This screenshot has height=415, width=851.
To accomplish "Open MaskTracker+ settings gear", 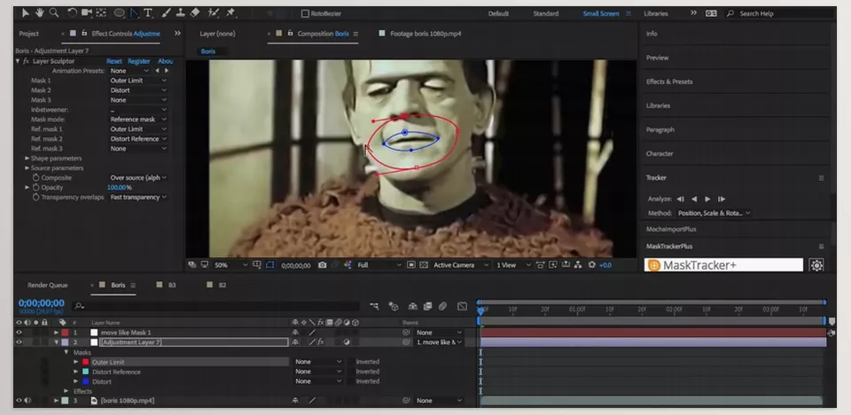I will [816, 265].
